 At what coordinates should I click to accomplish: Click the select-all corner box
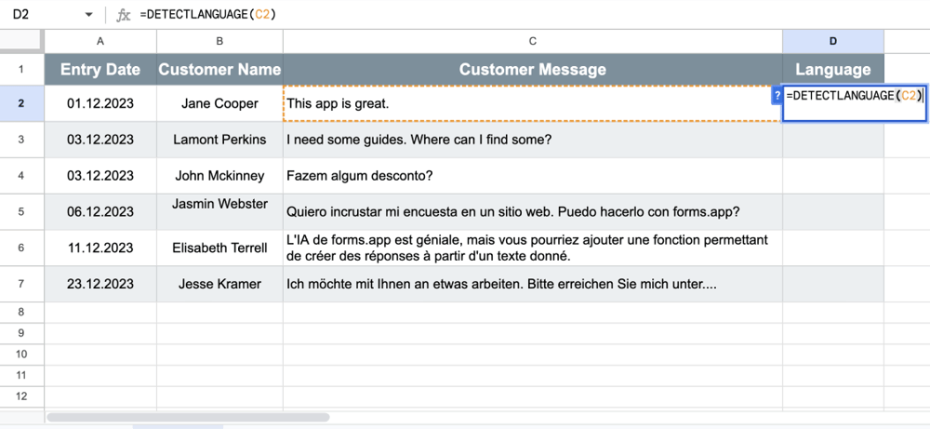(21, 41)
